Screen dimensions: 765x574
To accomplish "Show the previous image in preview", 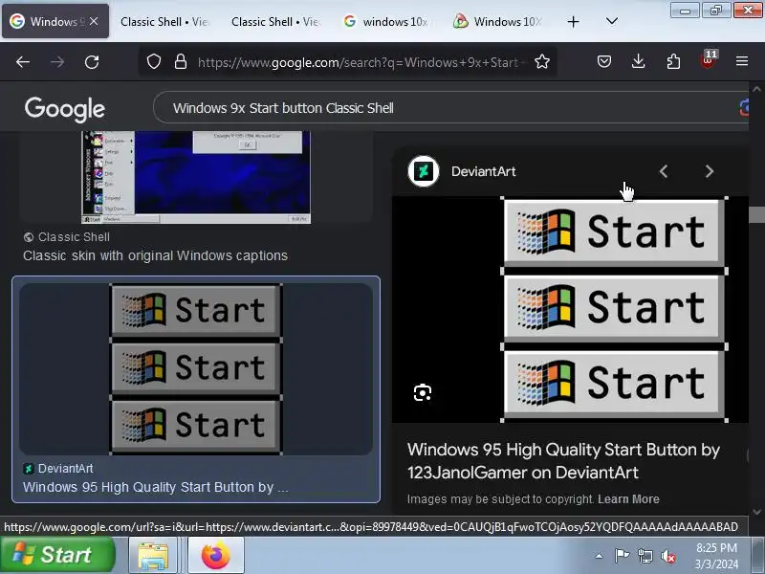I will point(663,171).
